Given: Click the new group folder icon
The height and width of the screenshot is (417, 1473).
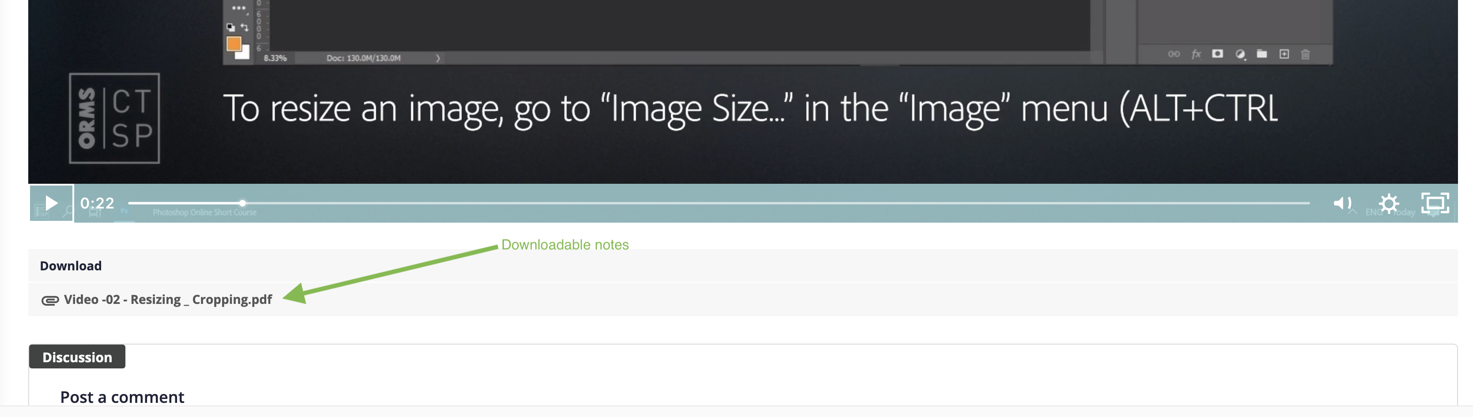Looking at the screenshot, I should coord(1261,54).
